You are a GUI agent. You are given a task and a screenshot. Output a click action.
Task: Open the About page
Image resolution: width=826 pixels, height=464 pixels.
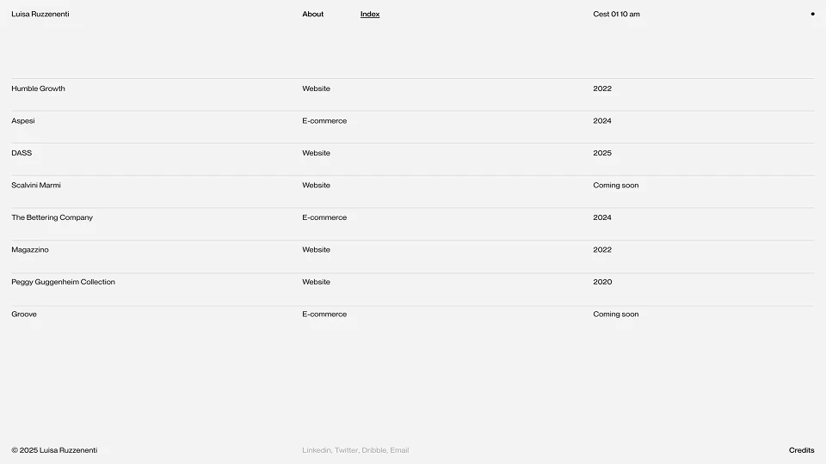(313, 14)
